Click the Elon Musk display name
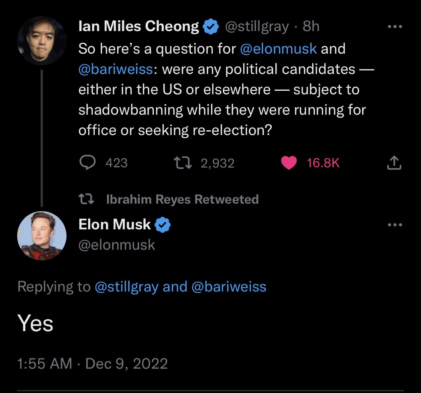The image size is (421, 393). coord(115,225)
